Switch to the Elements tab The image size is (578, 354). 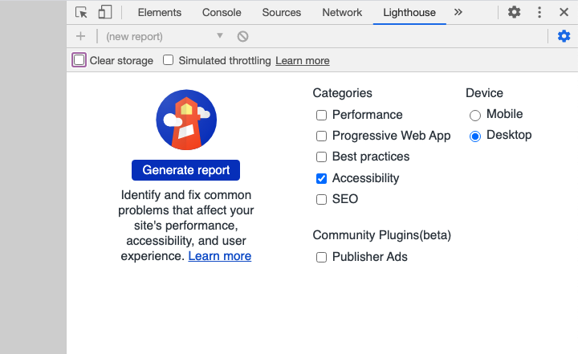click(x=160, y=13)
